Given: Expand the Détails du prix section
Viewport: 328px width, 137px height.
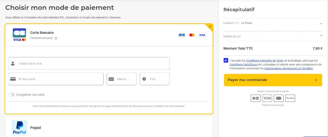Looking at the screenshot, I should coord(320,36).
